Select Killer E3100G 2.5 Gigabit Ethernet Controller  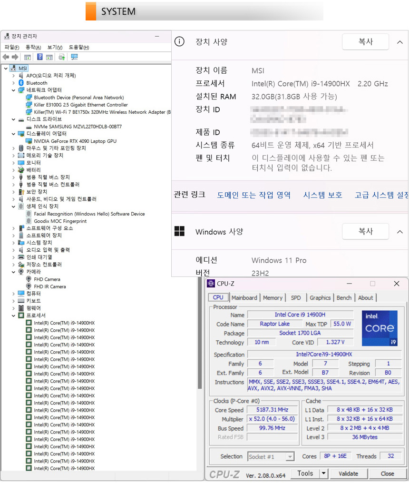pos(80,105)
